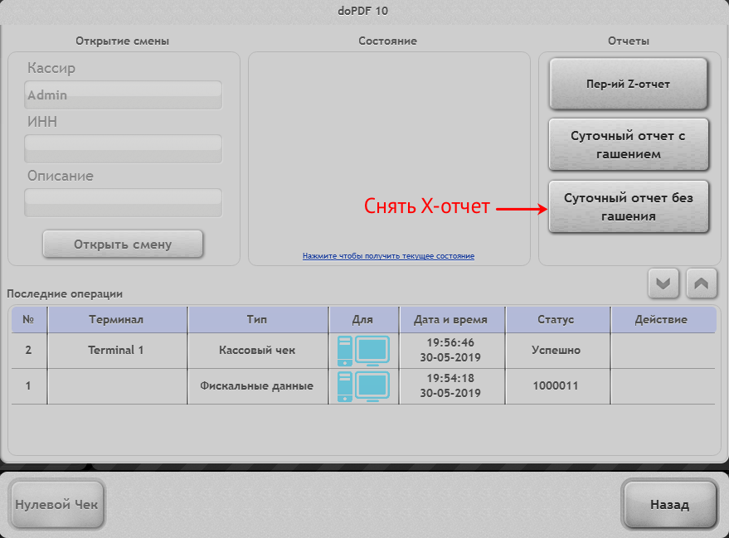Click the 19:56:46 30-05-2019 date cell
This screenshot has height=538, width=729.
coord(452,351)
